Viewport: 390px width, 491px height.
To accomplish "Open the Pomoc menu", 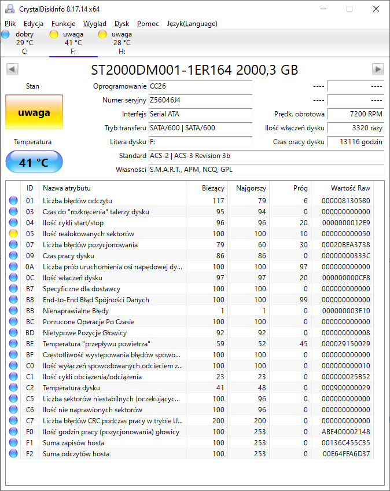I will [148, 24].
